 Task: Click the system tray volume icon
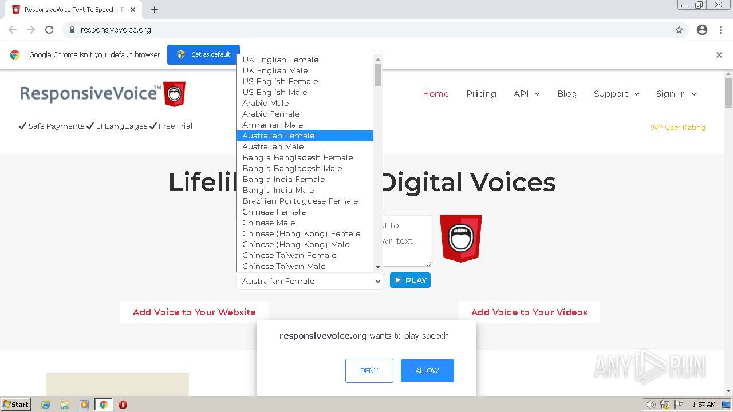[x=651, y=405]
